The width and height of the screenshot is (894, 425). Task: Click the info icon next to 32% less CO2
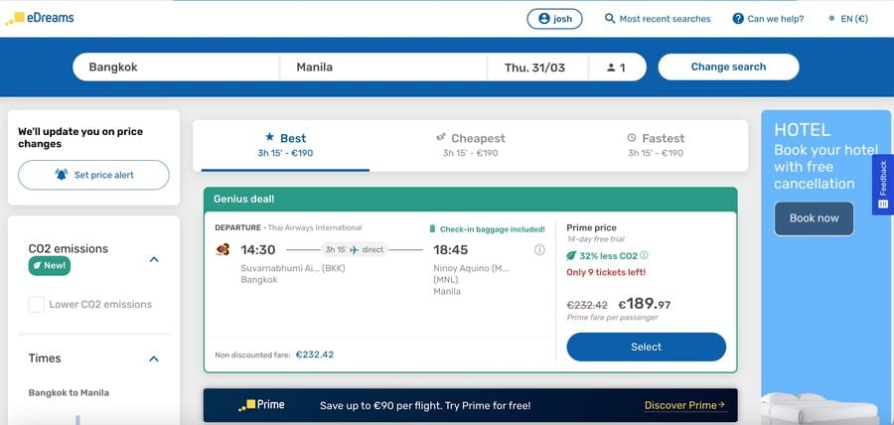pos(645,255)
